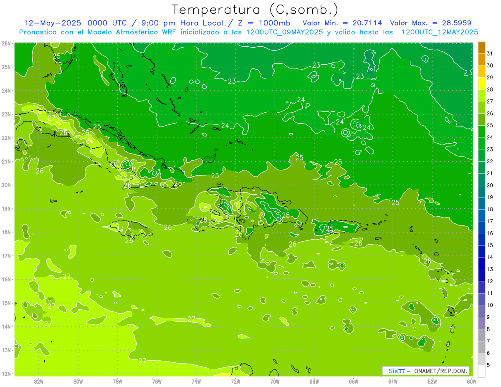The image size is (501, 387).
Task: Click the '22N' latitude axis label
Action: [6, 138]
